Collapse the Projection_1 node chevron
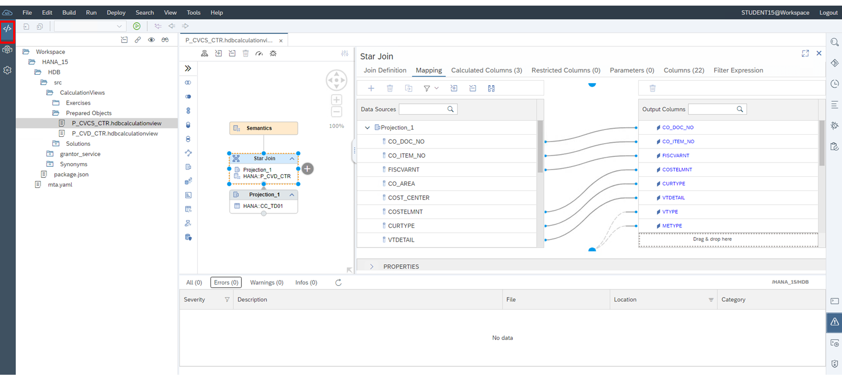The image size is (842, 380). click(x=292, y=195)
